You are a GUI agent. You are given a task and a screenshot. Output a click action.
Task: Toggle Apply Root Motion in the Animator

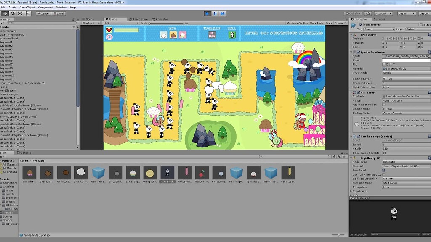[x=383, y=105]
